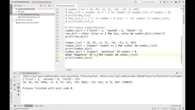Toggle the Maven side tab
Viewport: 195px width, 110px height.
(x=184, y=9)
